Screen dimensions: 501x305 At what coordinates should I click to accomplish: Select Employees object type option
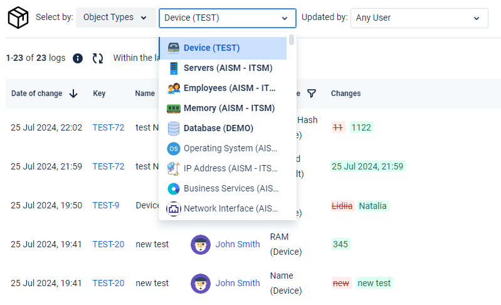(228, 88)
